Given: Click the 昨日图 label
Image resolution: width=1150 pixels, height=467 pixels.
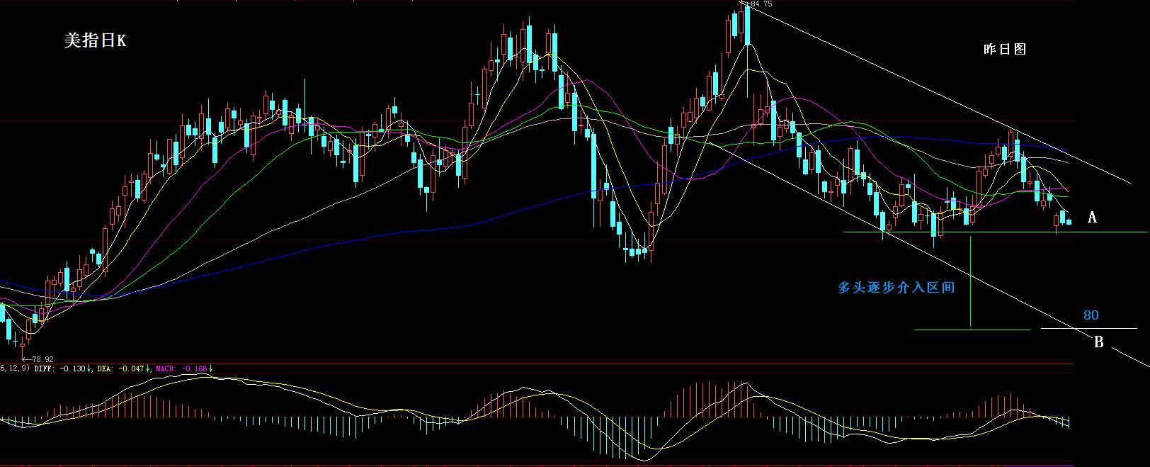Looking at the screenshot, I should (1005, 49).
